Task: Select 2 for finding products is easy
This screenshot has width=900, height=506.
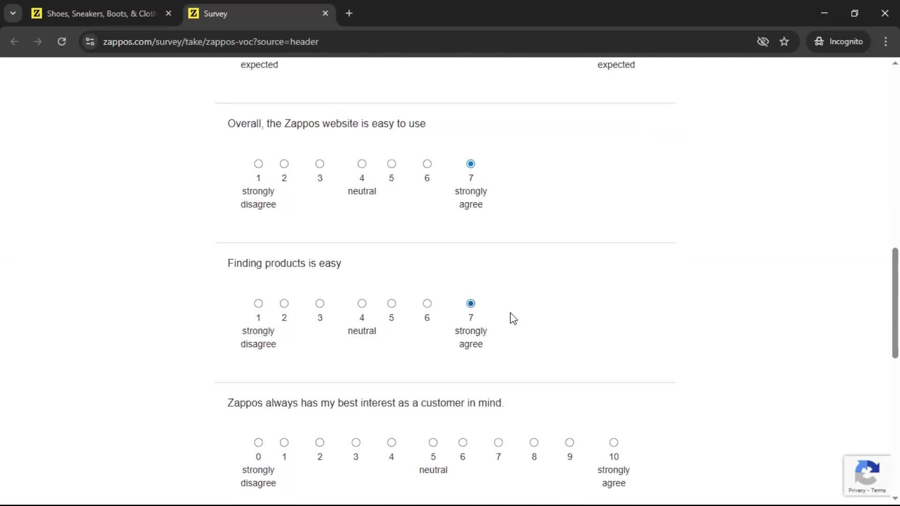Action: (x=284, y=304)
